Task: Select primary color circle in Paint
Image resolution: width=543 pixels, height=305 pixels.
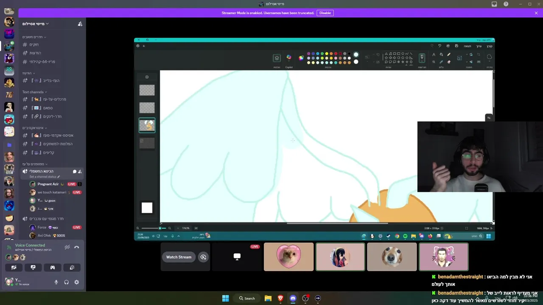Action: click(356, 55)
